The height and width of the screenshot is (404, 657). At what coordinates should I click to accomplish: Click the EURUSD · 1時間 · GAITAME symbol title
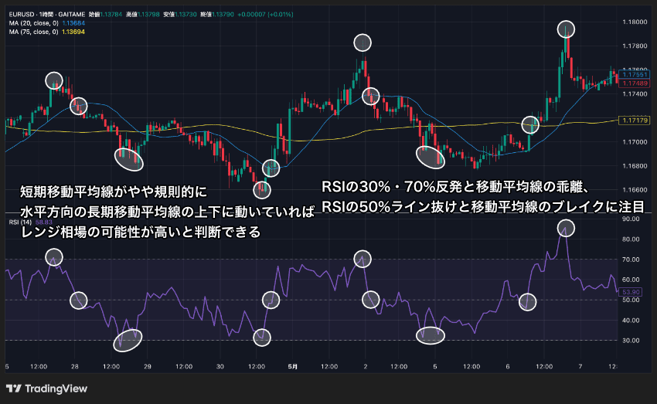point(47,14)
